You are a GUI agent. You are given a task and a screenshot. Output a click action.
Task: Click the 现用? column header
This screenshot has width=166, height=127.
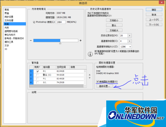click(38, 67)
